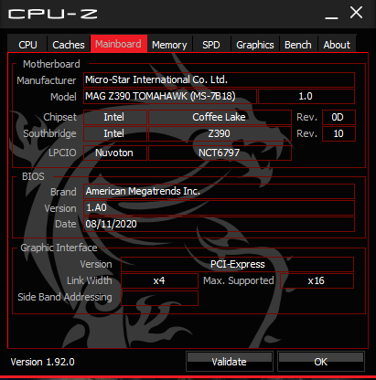Click the Model field MAG Z390 TOMAHAWK
The height and width of the screenshot is (380, 376).
(170, 96)
